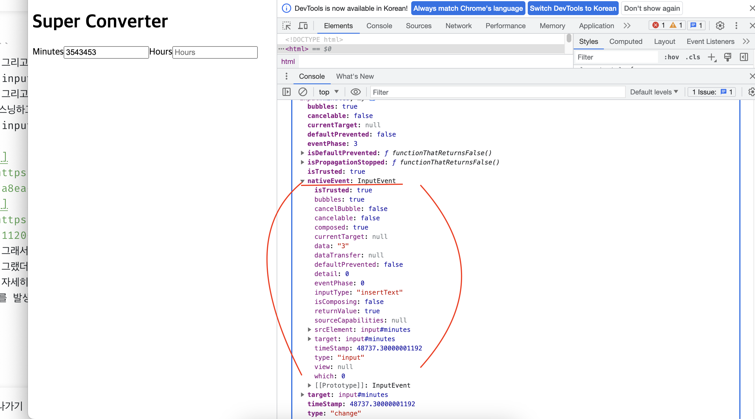Show the console sidebar panel icon
The width and height of the screenshot is (755, 419).
click(286, 92)
